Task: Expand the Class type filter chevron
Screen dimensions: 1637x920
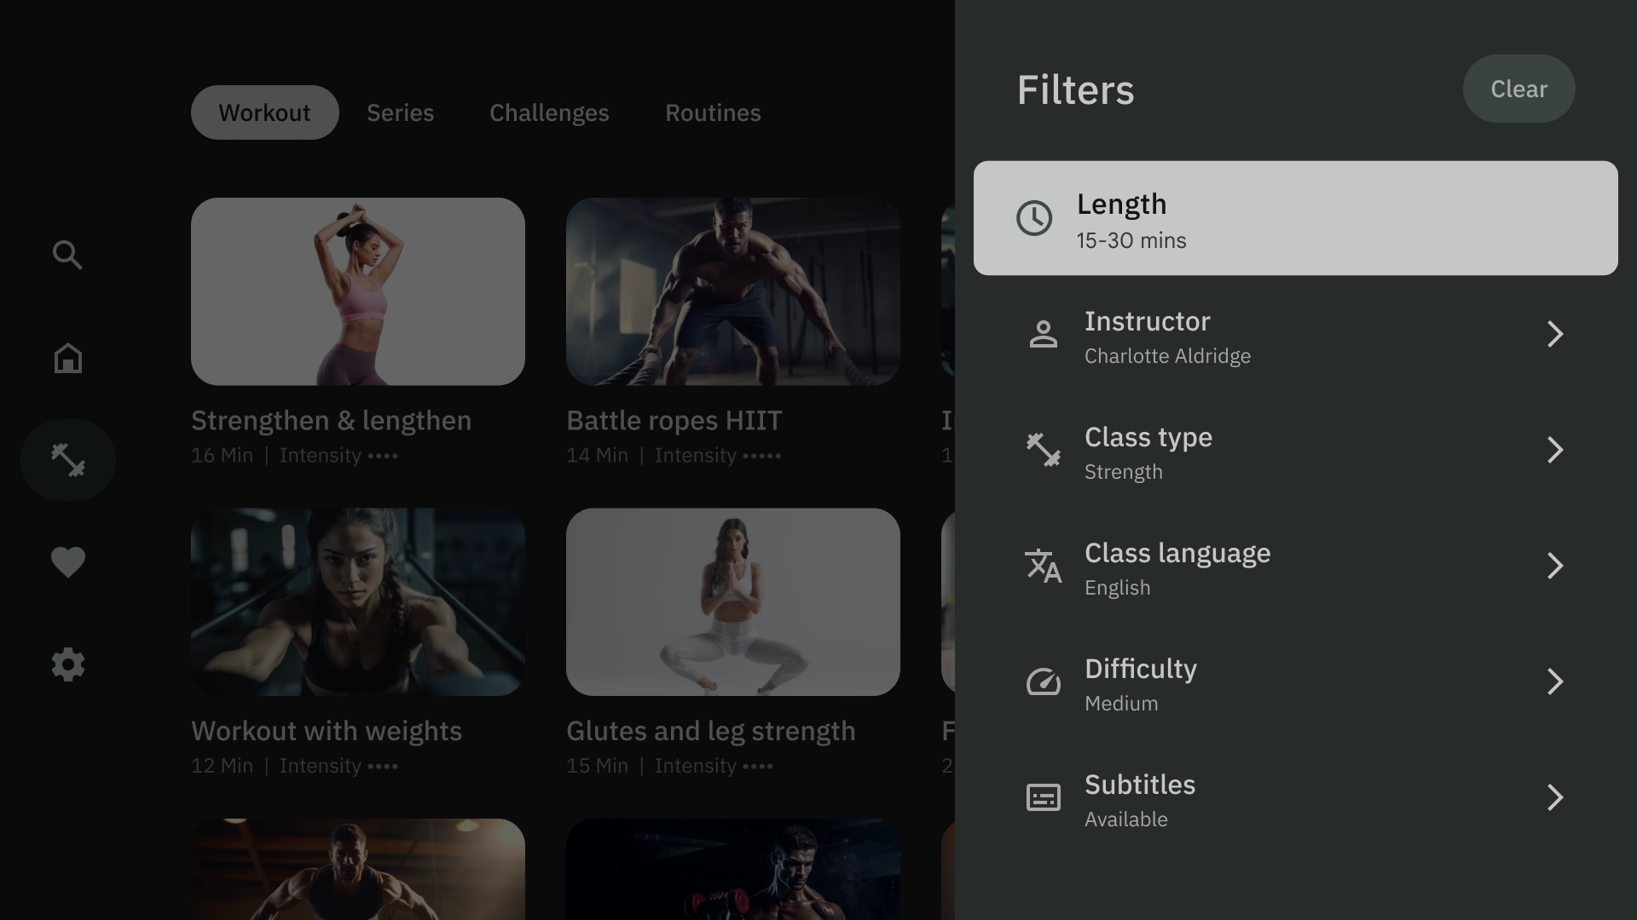Action: pyautogui.click(x=1555, y=451)
